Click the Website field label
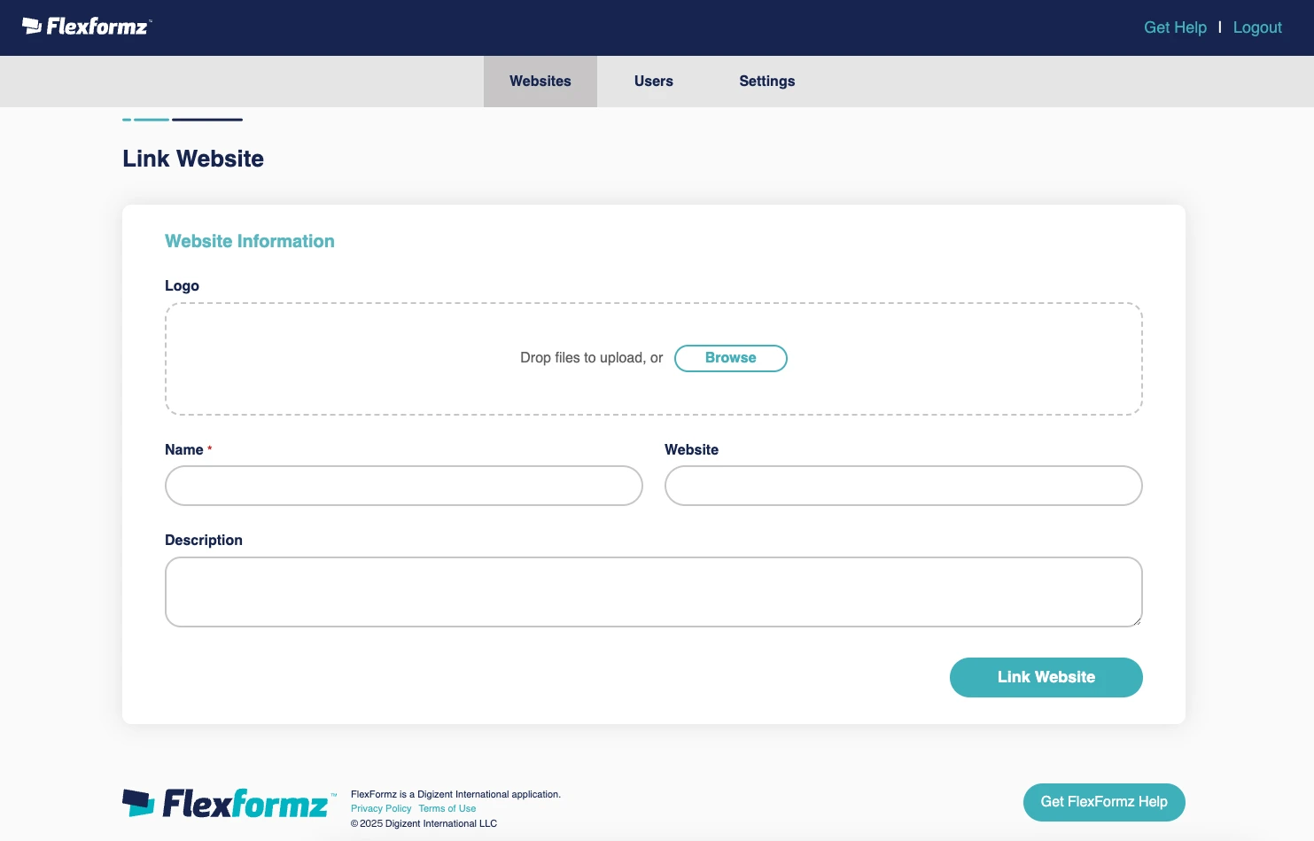 click(691, 450)
